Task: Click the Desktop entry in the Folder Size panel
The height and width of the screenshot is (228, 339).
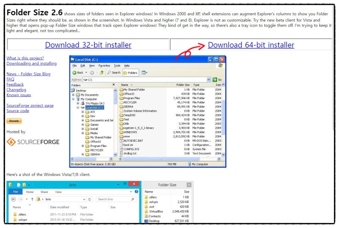Action: tap(152, 221)
